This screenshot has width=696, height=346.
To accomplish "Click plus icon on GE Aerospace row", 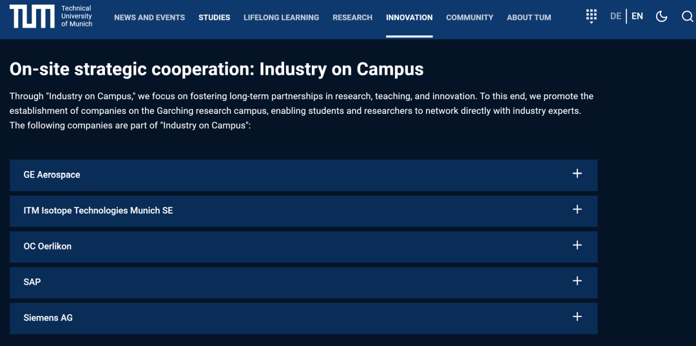I will click(x=577, y=174).
